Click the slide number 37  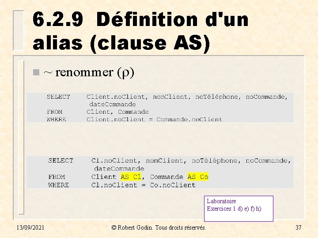click(x=298, y=227)
